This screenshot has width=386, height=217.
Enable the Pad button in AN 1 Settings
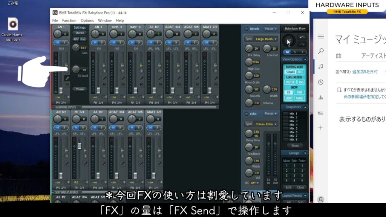[83, 39]
